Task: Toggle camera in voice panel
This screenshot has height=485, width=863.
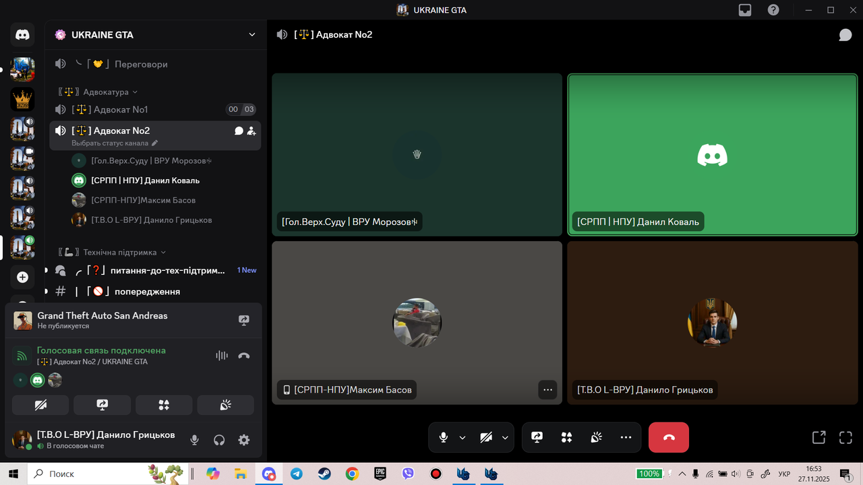Action: point(40,405)
